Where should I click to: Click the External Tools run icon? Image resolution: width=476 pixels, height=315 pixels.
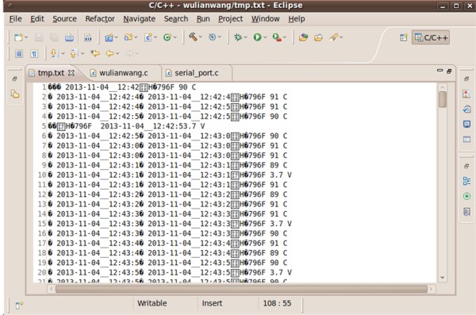pos(277,37)
